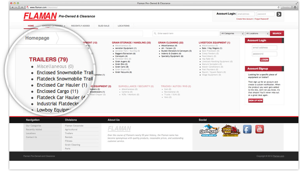This screenshot has width=300, height=171.
Task: Click the search magnifier icon
Action: 155,33
